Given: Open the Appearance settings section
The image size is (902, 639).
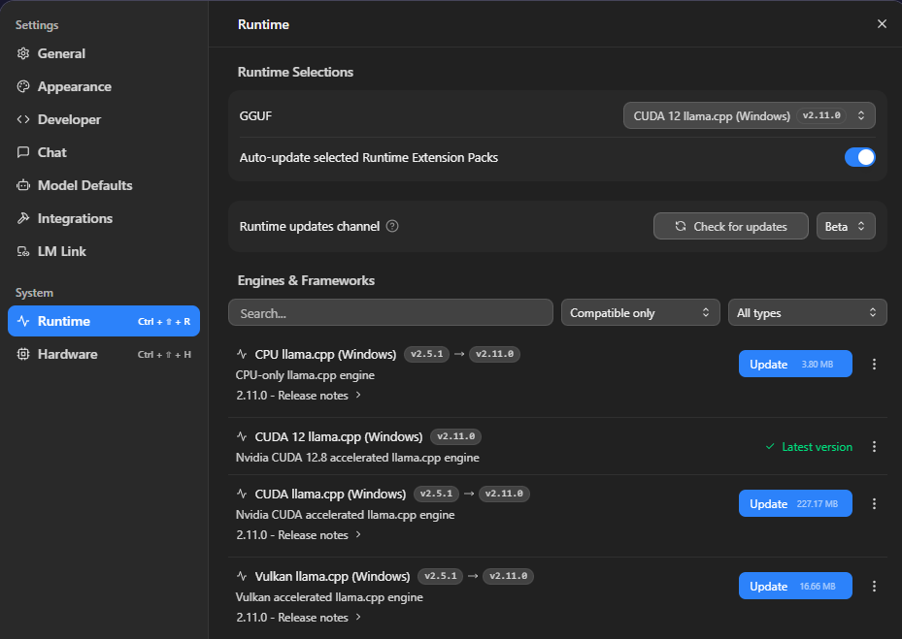Looking at the screenshot, I should (x=104, y=86).
